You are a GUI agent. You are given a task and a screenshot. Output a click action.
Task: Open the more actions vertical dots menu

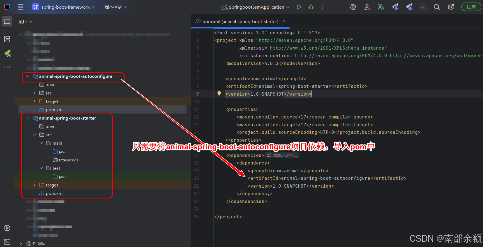323,7
